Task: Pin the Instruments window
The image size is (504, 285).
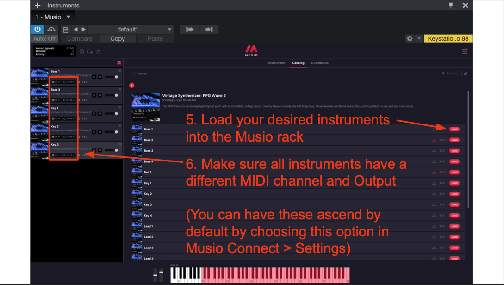Action: pyautogui.click(x=451, y=6)
